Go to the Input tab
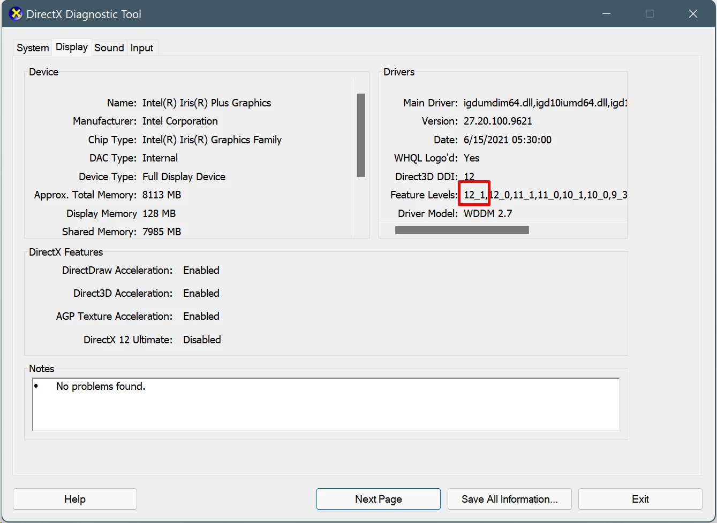Screen dimensions: 717x523 pos(142,48)
